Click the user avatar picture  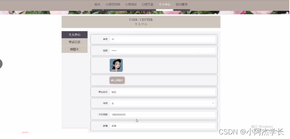coord(116,65)
